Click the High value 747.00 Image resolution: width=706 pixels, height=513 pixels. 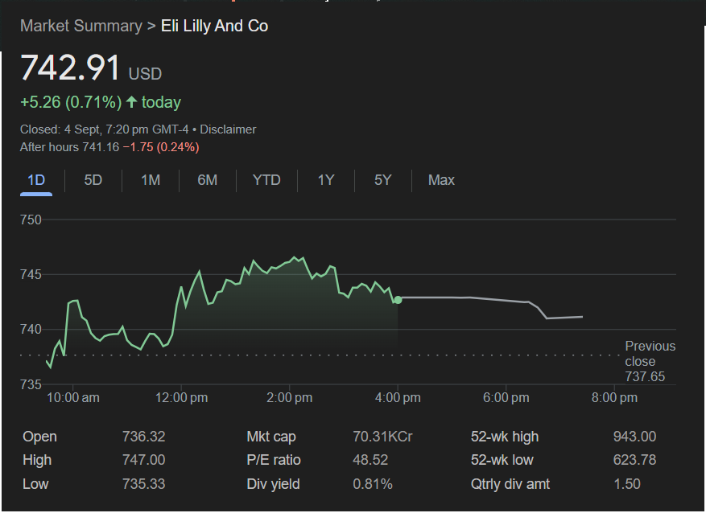coord(143,460)
